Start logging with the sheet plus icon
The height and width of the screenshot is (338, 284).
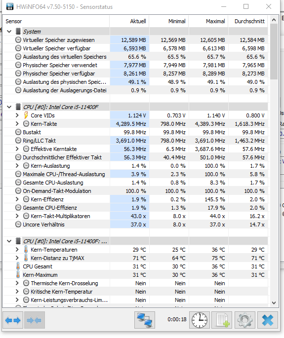(222, 320)
